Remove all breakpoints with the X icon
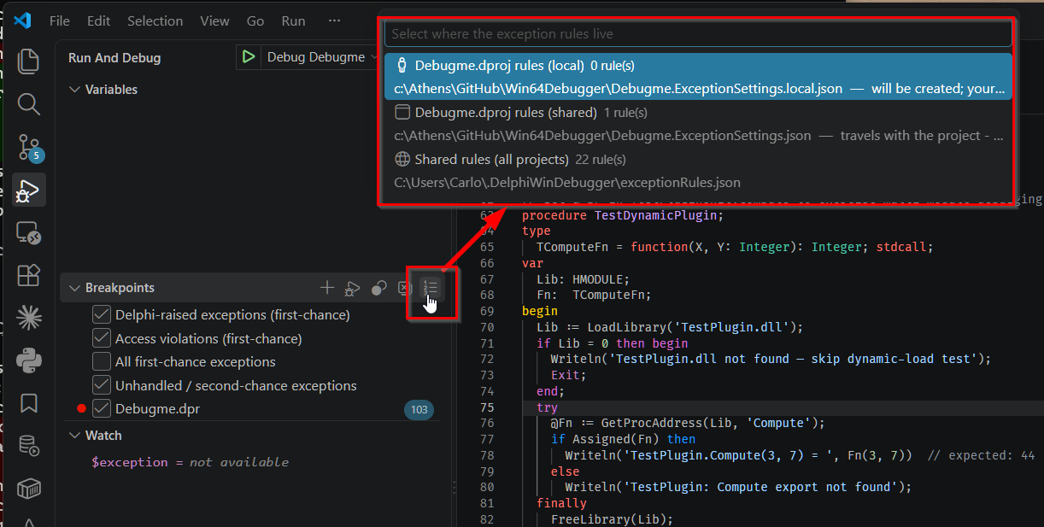 pos(406,289)
